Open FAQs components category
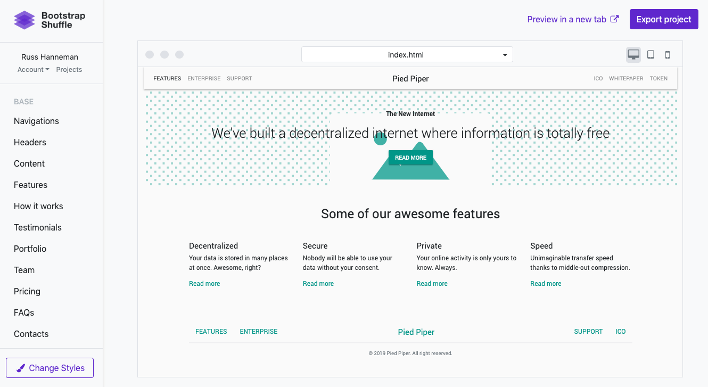This screenshot has height=387, width=708. click(24, 312)
